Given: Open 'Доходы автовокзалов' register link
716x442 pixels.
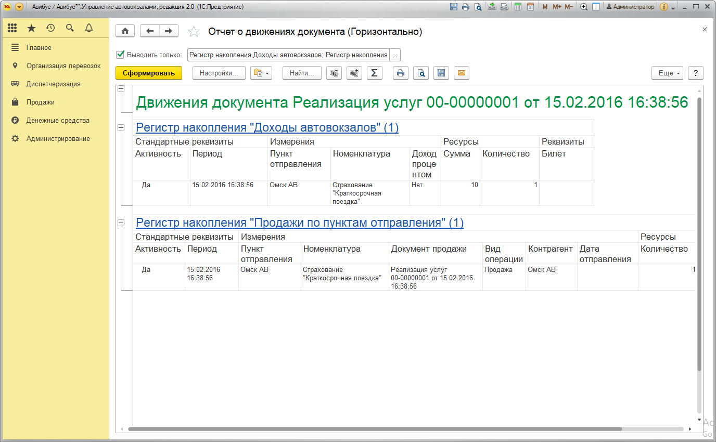Looking at the screenshot, I should tap(267, 127).
